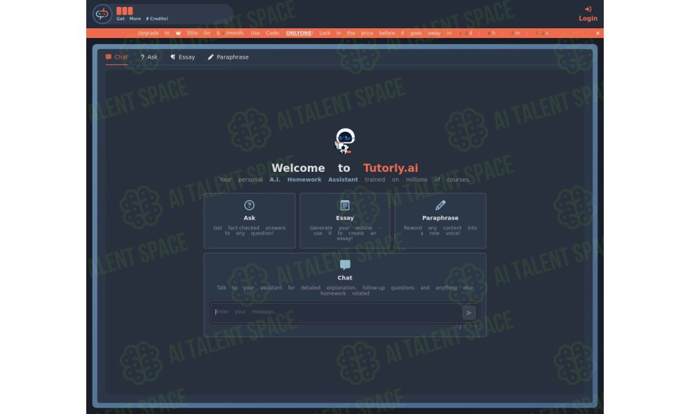Click the robot mascot image
This screenshot has height=414, width=690.
[x=345, y=141]
